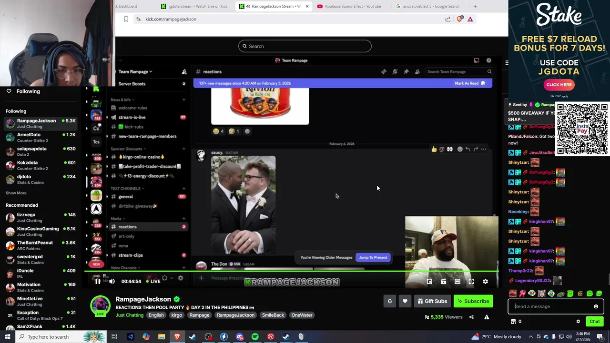Image resolution: width=610 pixels, height=343 pixels.
Task: Show more followed channels
Action: click(x=16, y=193)
